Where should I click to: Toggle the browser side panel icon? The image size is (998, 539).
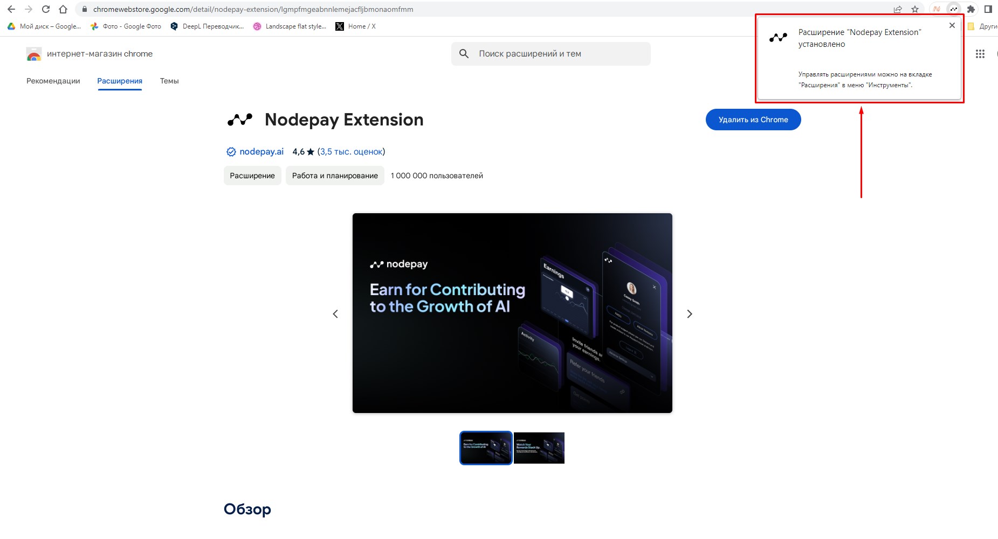[x=988, y=9]
